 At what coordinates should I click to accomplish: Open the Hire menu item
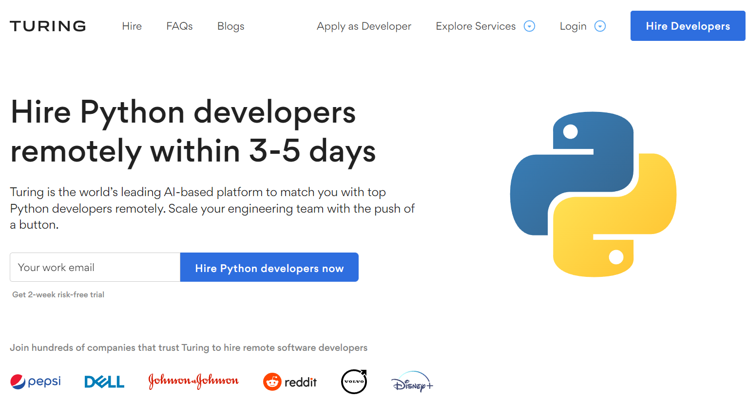coord(132,26)
